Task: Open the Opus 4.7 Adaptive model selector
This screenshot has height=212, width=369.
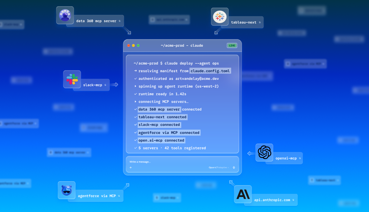Action: 219,167
